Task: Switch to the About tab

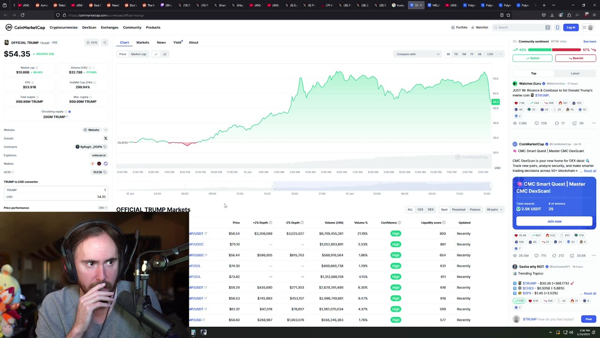Action: 194,42
